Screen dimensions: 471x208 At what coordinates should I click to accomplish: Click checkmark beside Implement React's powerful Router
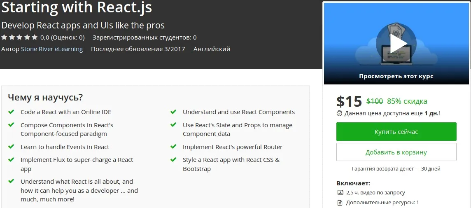point(173,147)
